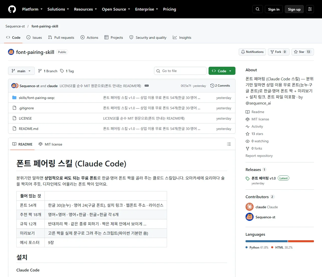Star the font-pairing-skill repository

coord(303,52)
